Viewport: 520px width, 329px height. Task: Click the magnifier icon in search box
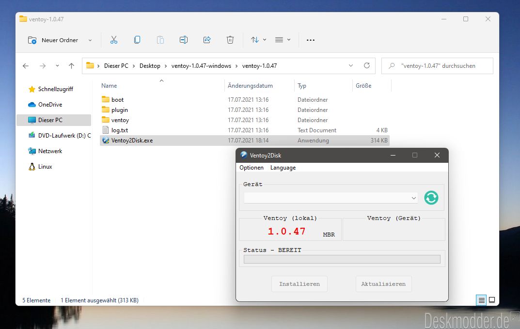click(x=392, y=66)
